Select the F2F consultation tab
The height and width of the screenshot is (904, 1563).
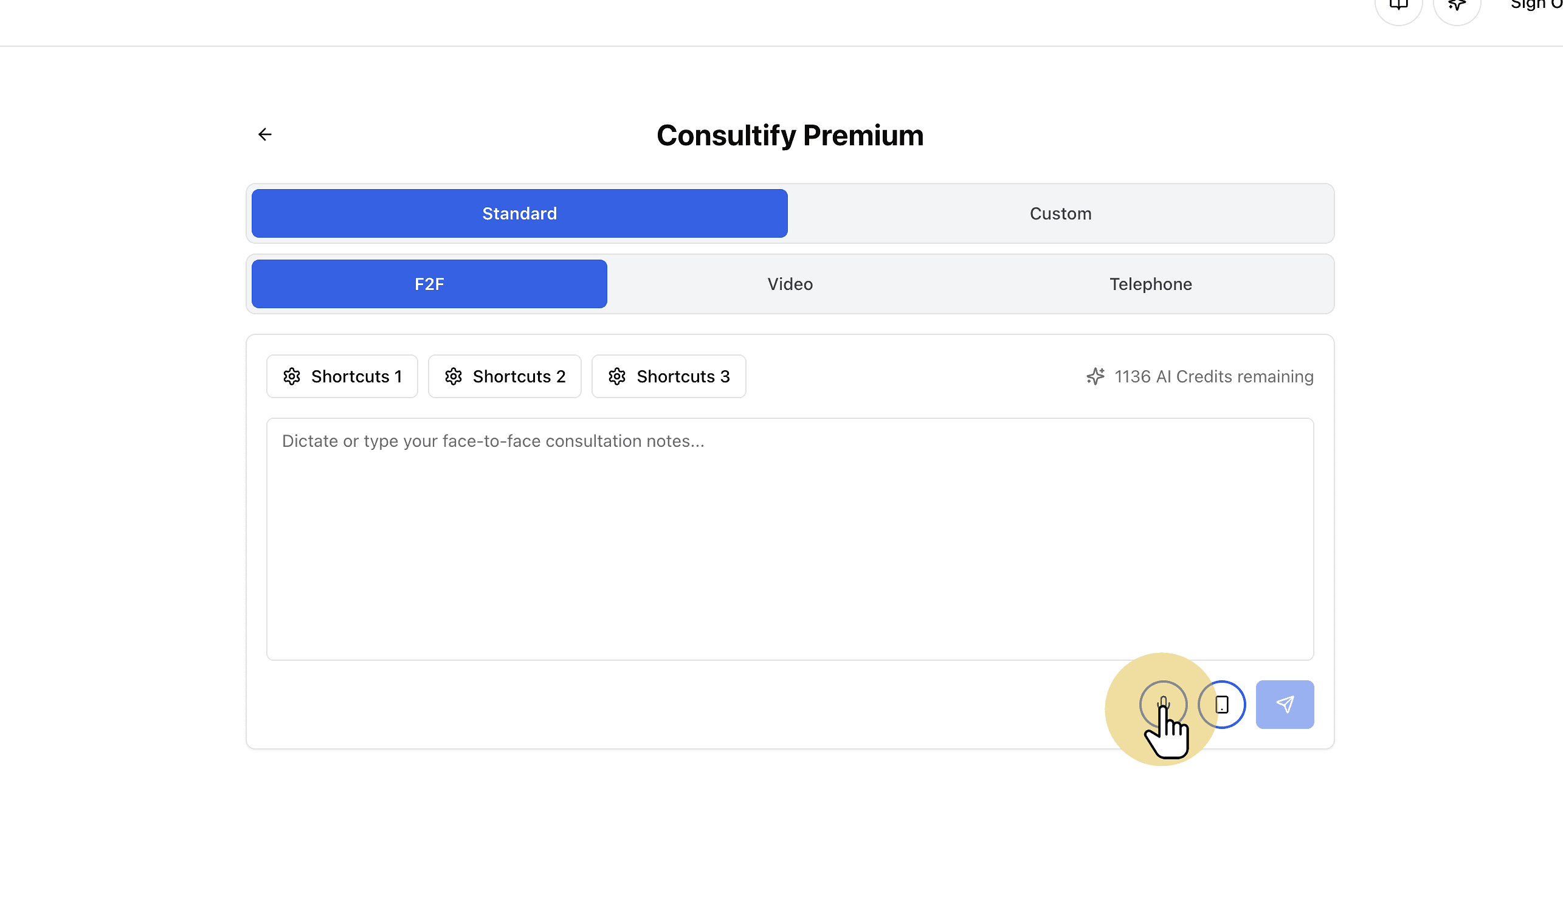pos(429,284)
